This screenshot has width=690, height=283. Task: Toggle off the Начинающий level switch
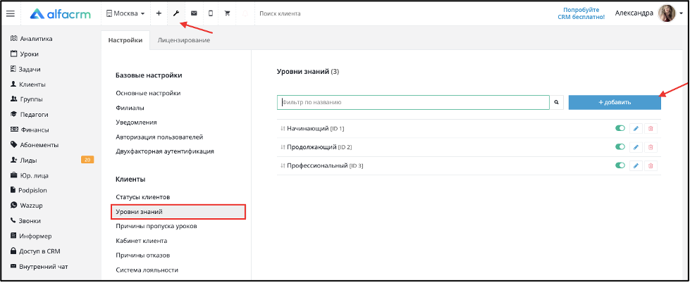(620, 128)
